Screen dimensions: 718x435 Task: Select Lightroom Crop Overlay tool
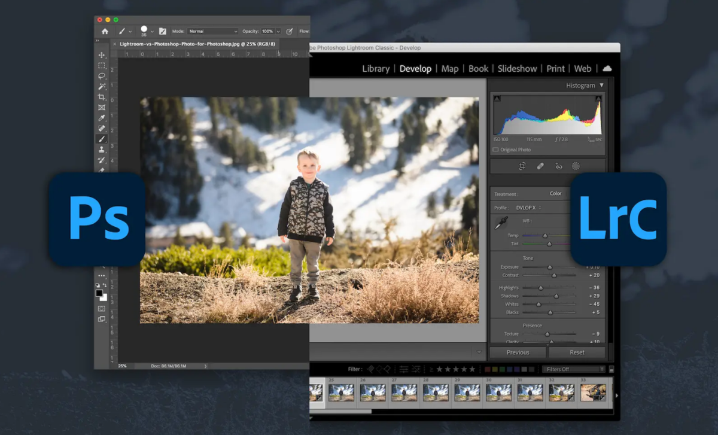tap(522, 166)
